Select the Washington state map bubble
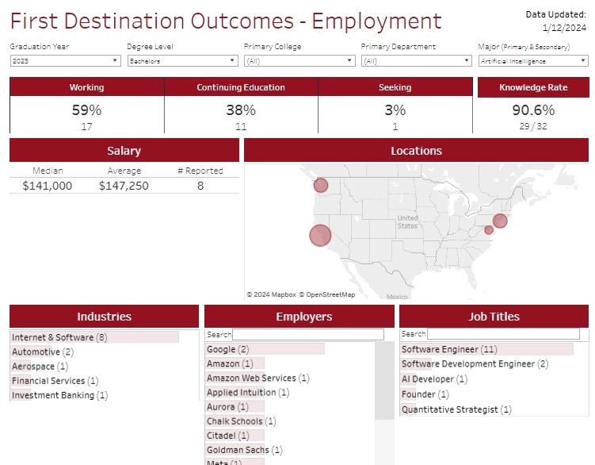 (x=321, y=185)
